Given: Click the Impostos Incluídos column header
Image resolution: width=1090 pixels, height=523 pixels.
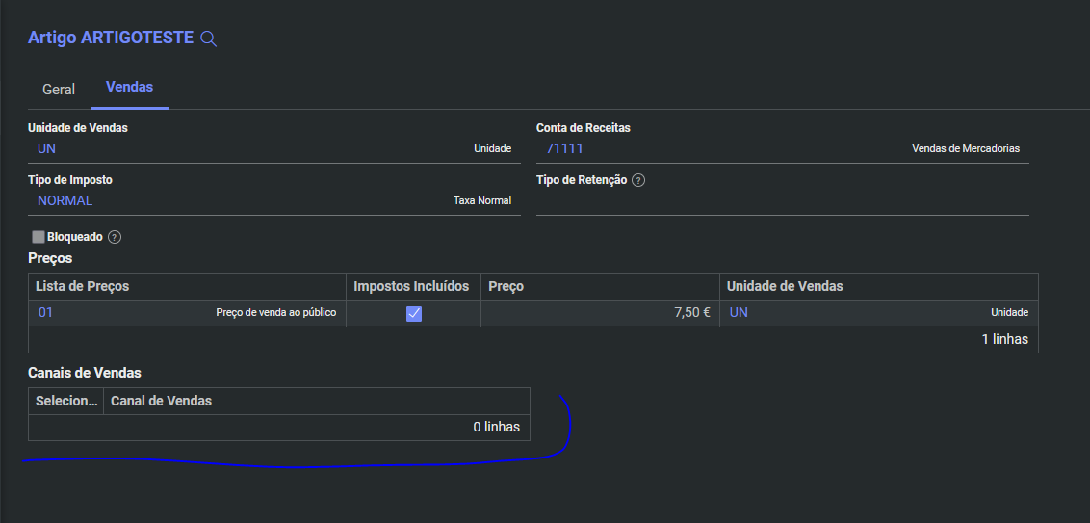Looking at the screenshot, I should [x=411, y=286].
